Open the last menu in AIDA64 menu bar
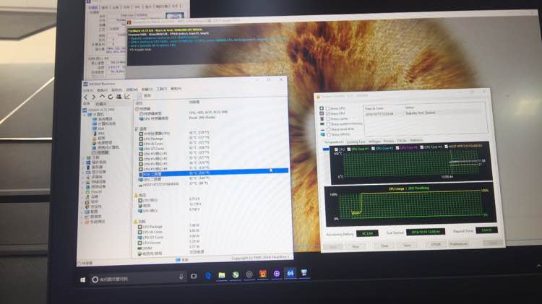542x304 pixels. point(176,89)
